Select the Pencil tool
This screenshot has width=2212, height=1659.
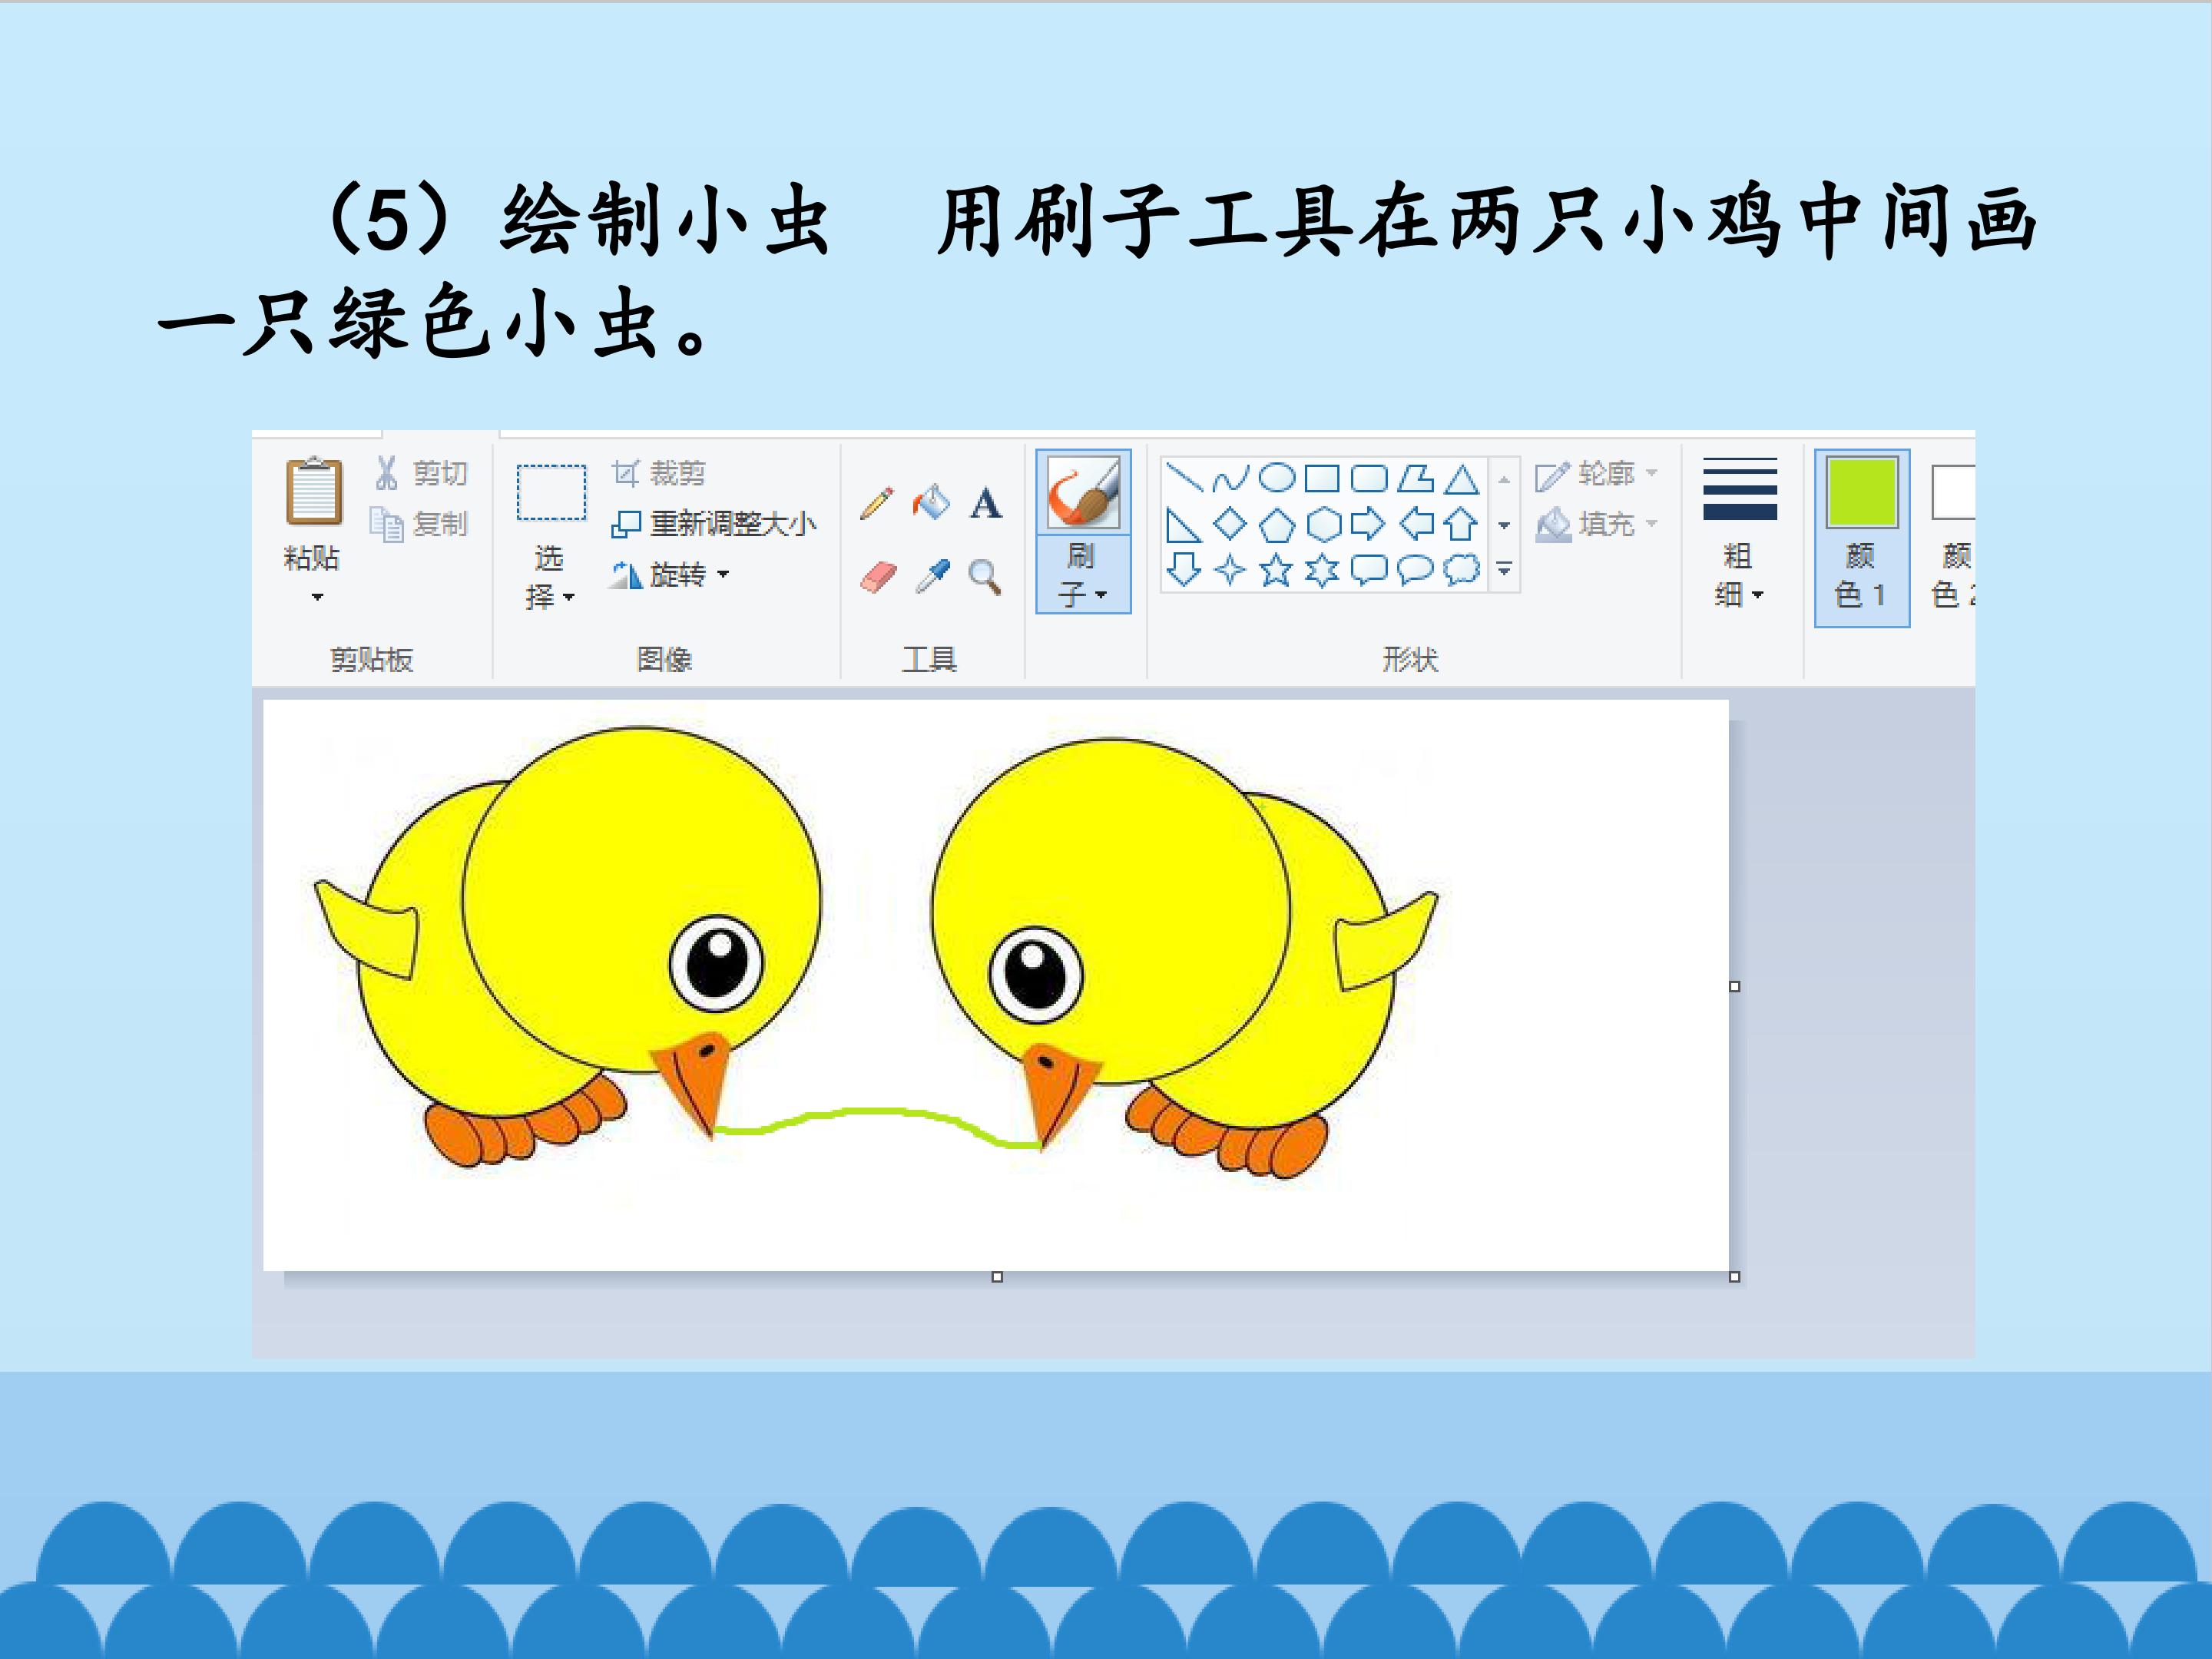(877, 503)
